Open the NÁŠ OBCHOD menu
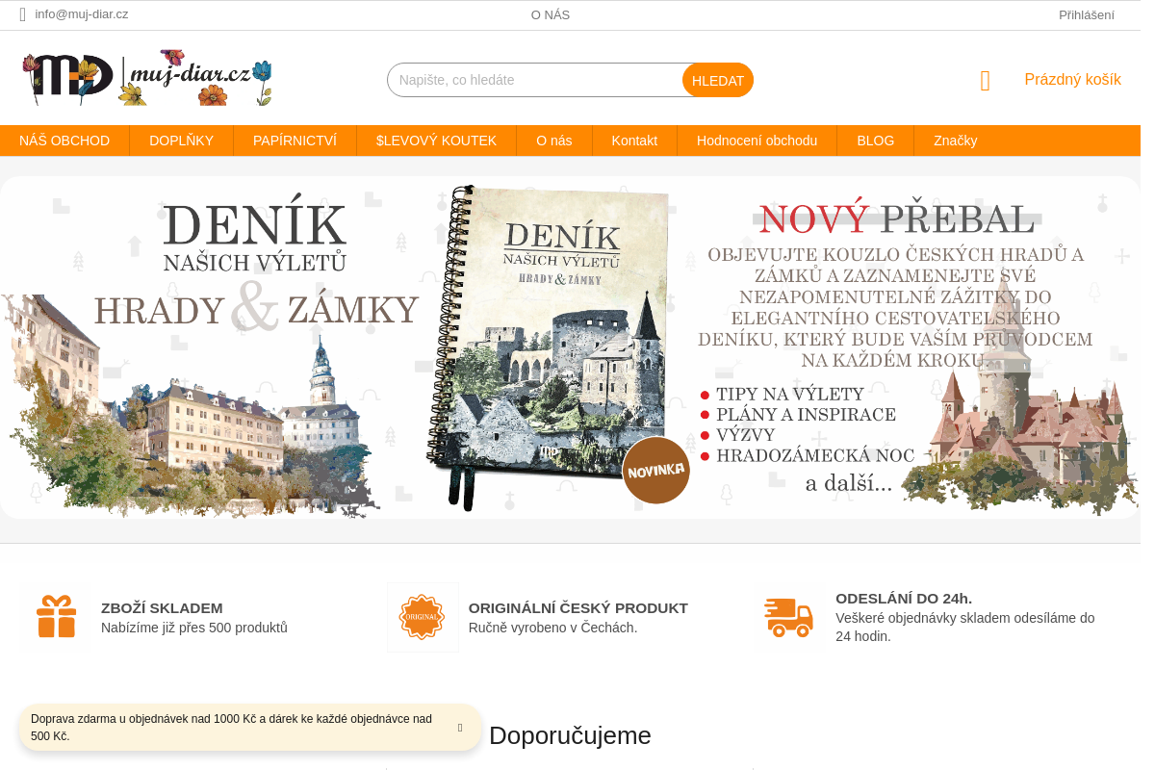This screenshot has height=770, width=1155. 64,141
